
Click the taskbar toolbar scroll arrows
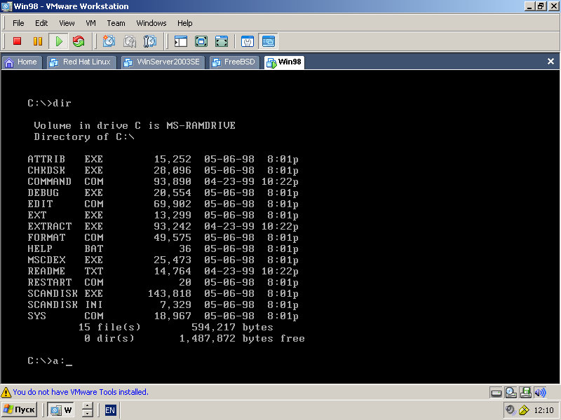pyautogui.click(x=87, y=409)
